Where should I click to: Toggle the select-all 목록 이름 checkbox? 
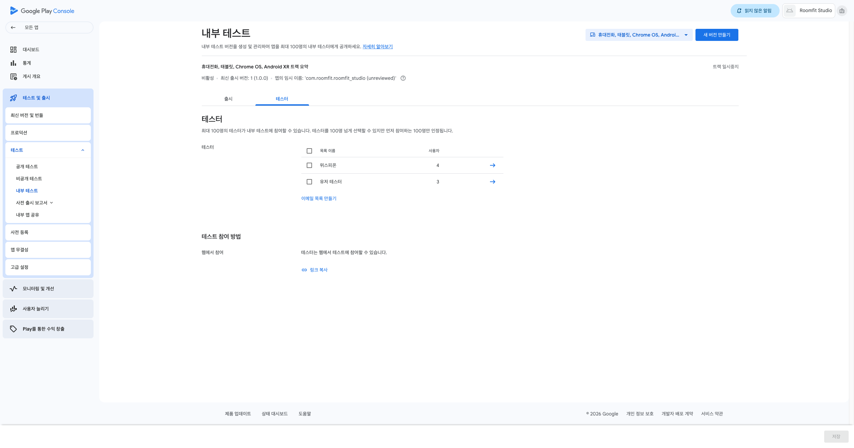pos(309,151)
